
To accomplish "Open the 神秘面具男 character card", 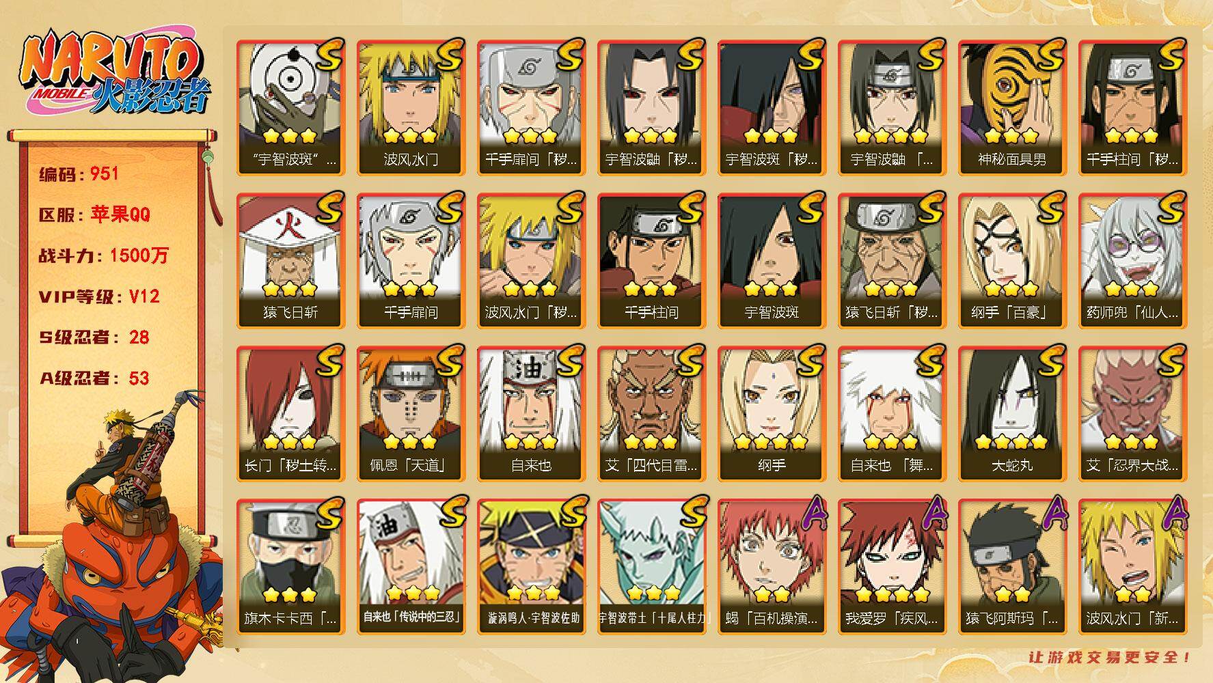I will click(x=1012, y=108).
